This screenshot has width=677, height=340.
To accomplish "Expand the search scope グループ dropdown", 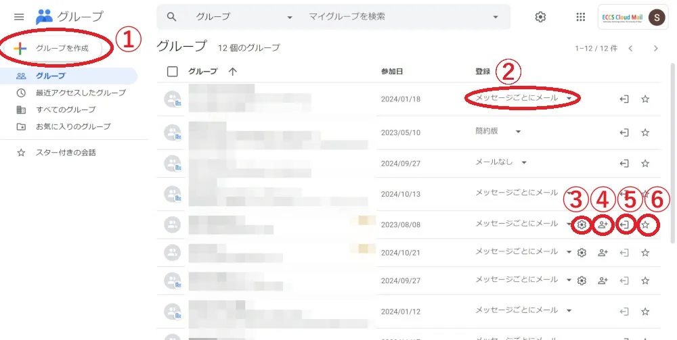I will (x=245, y=17).
